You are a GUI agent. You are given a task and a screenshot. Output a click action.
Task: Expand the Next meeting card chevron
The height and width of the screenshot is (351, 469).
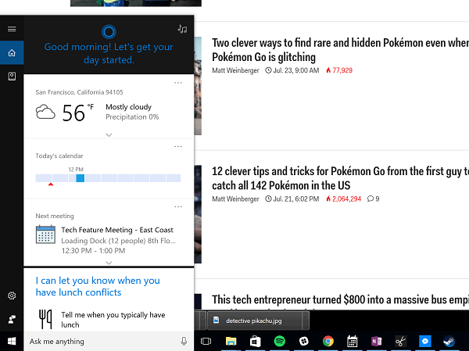pyautogui.click(x=109, y=263)
